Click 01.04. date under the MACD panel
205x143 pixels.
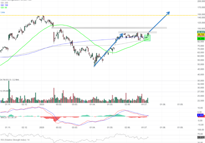92,127
